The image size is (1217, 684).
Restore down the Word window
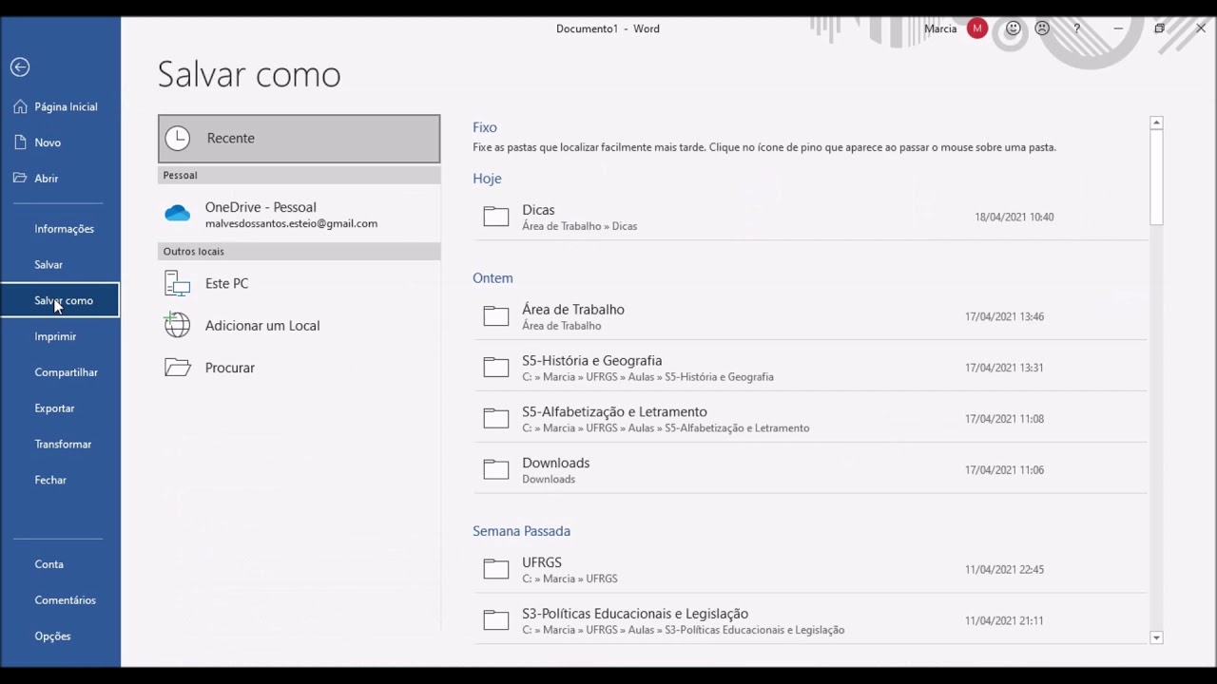[1159, 28]
